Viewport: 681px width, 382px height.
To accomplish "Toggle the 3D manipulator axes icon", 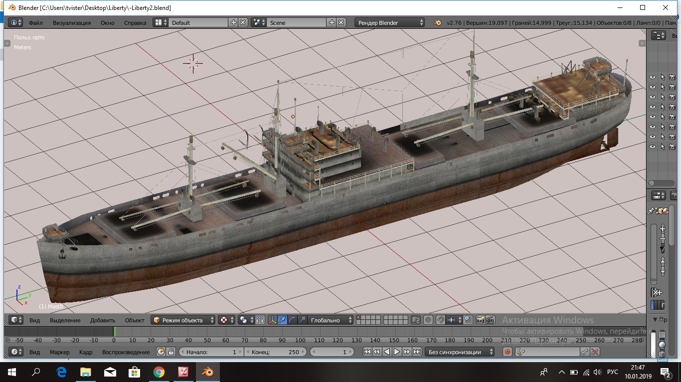I will (x=272, y=320).
